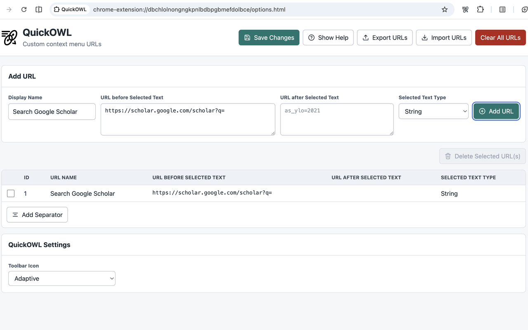Click the Add Separator button

(37, 215)
